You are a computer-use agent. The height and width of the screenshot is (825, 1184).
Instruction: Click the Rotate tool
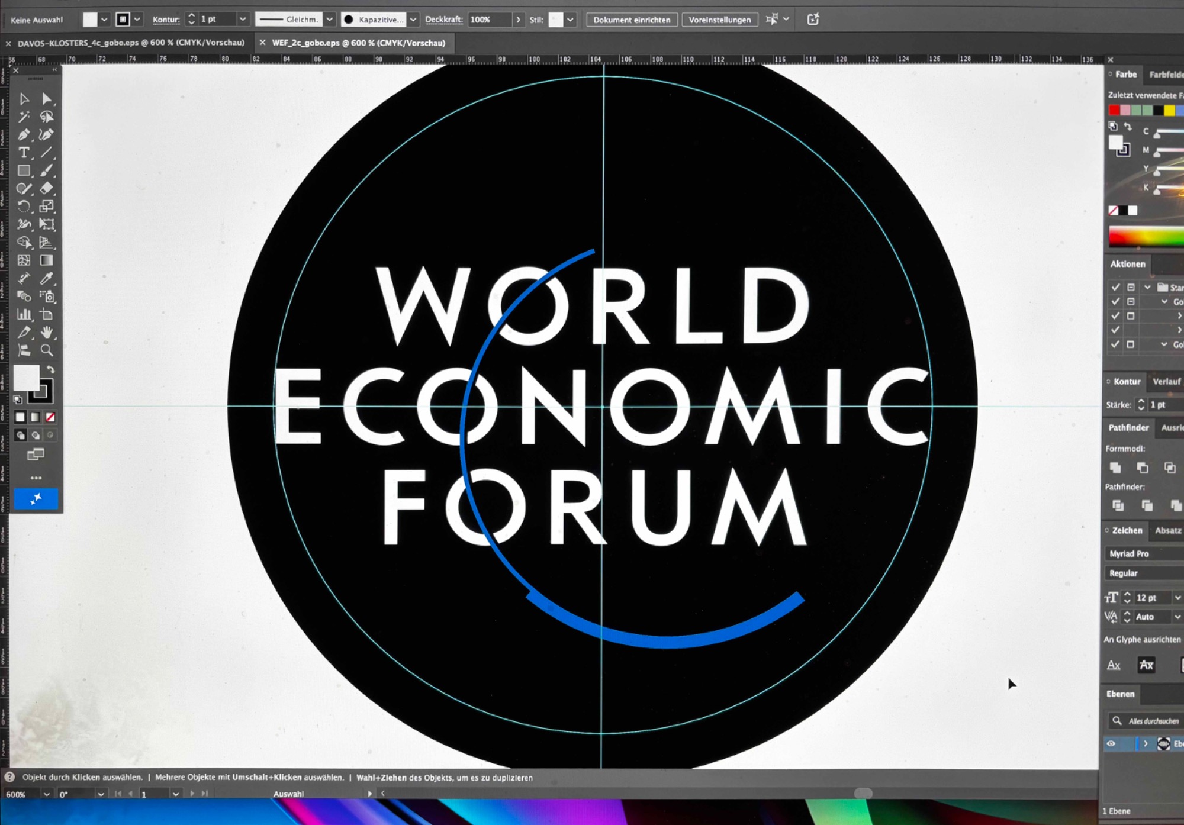point(24,207)
